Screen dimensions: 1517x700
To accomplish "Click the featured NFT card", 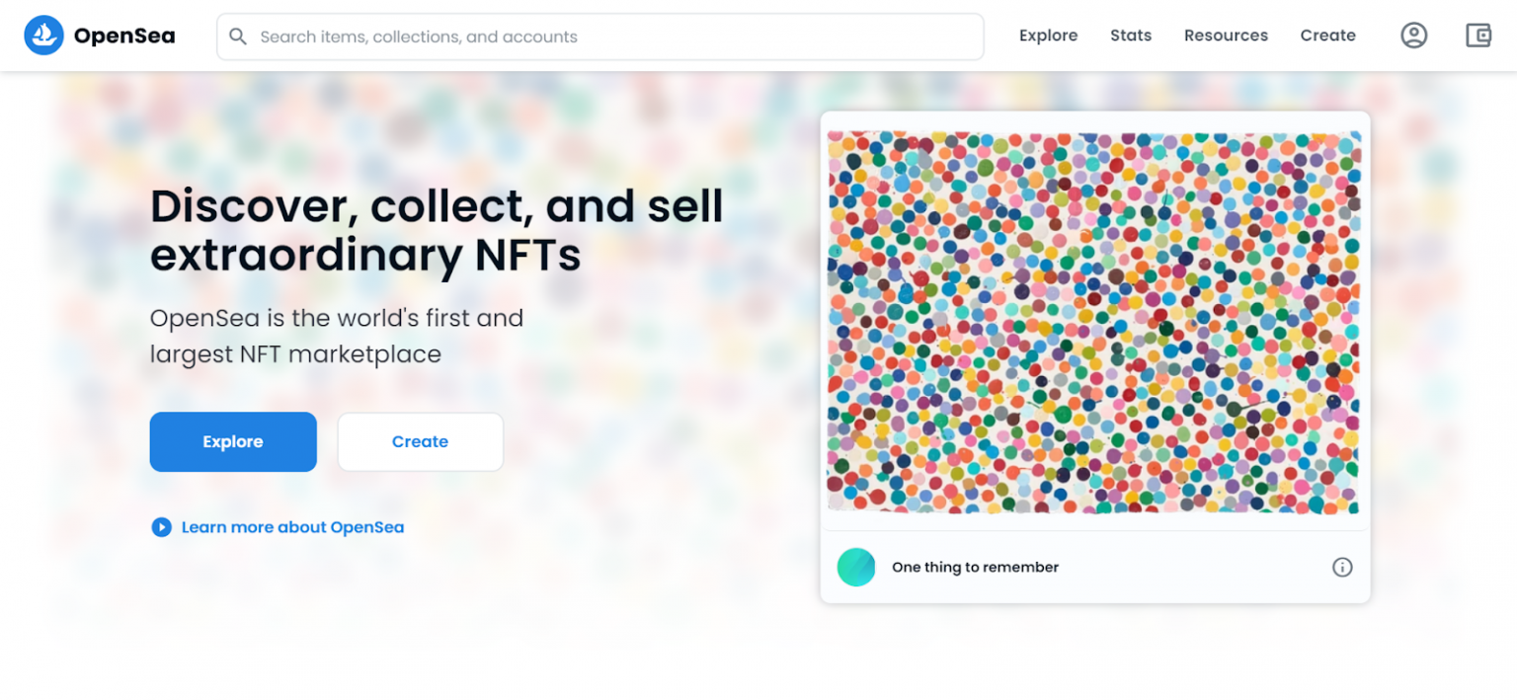I will click(1094, 355).
